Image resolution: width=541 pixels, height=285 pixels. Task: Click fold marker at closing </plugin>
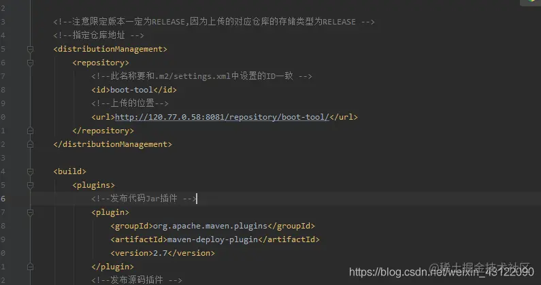(x=31, y=267)
